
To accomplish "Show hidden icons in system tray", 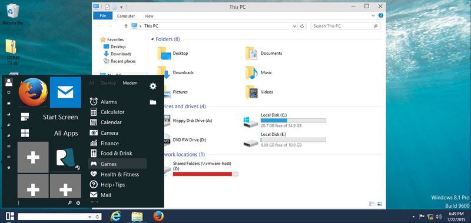I will [x=414, y=217].
